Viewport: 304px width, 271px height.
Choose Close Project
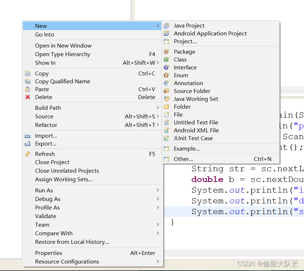(x=93, y=162)
